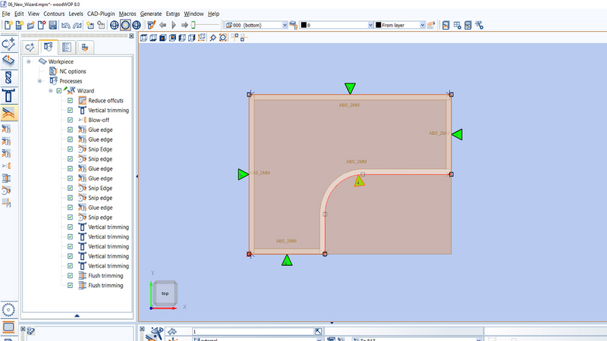Click the zoom magnifier icon above viewport
The image size is (607, 341).
pyautogui.click(x=212, y=37)
